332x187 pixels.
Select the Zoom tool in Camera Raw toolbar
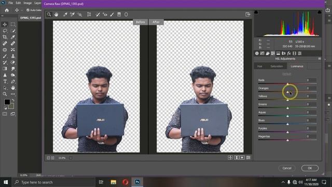tap(49, 15)
